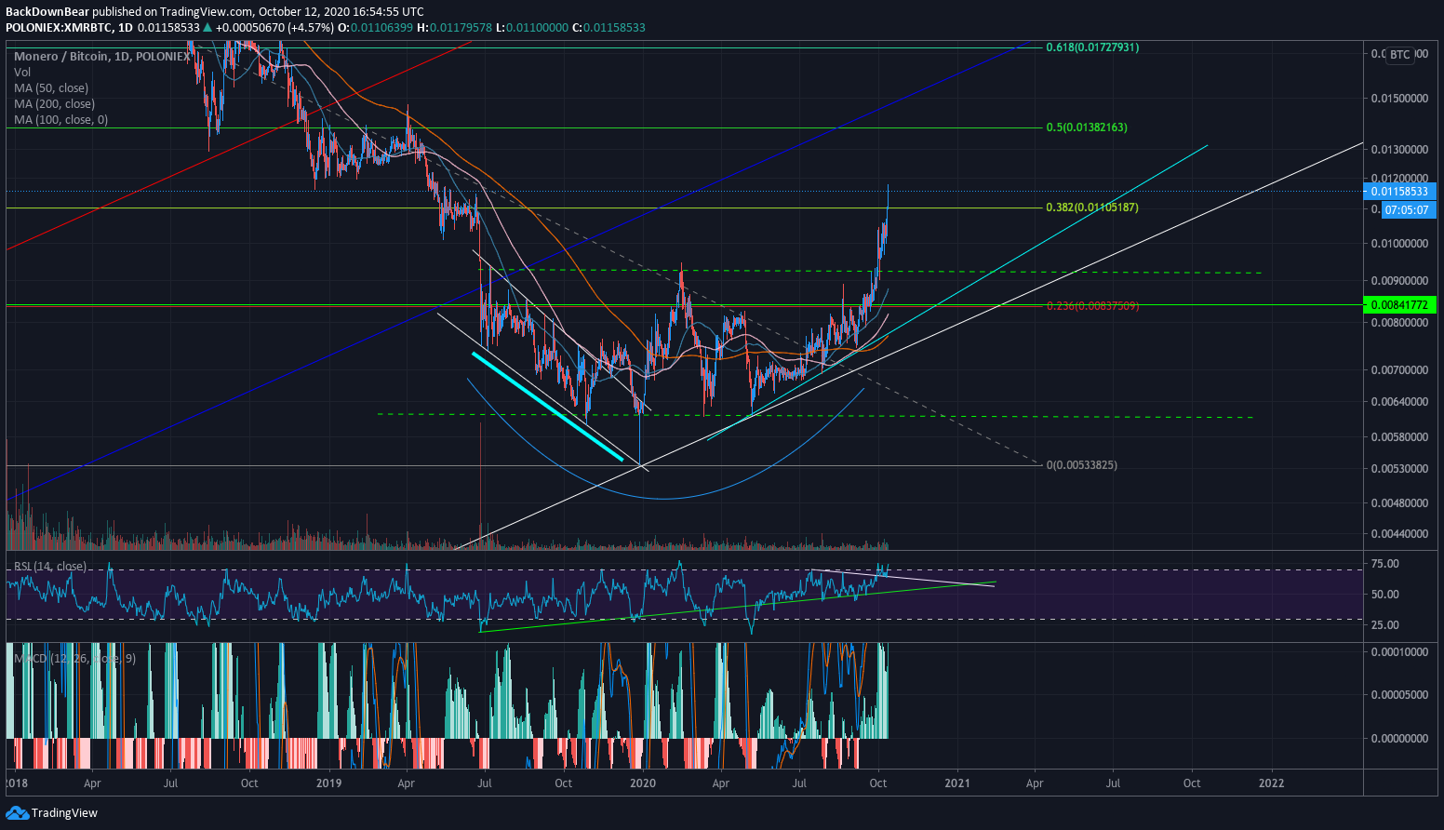
Task: Click the 0.01500000 price axis label
Action: [x=1399, y=99]
